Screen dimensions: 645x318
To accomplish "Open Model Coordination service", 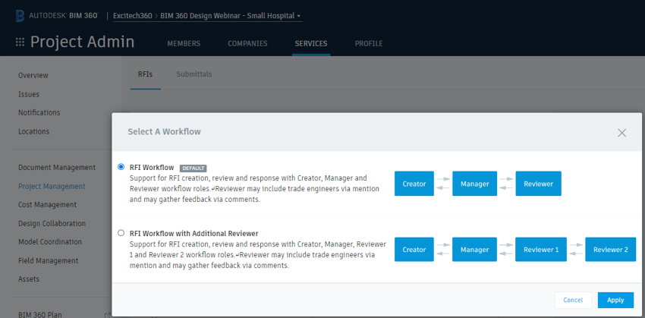I will [x=50, y=242].
